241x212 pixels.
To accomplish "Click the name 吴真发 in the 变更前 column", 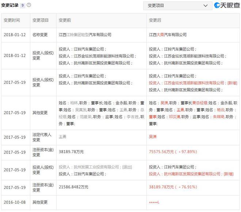I will (81, 110).
